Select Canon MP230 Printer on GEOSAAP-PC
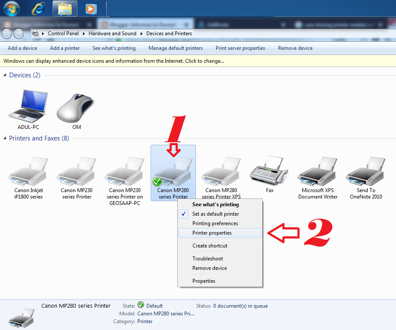The width and height of the screenshot is (396, 330). [x=125, y=181]
